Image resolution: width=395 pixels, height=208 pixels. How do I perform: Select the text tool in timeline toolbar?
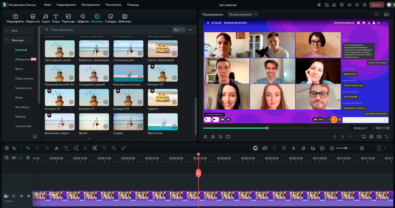66,148
